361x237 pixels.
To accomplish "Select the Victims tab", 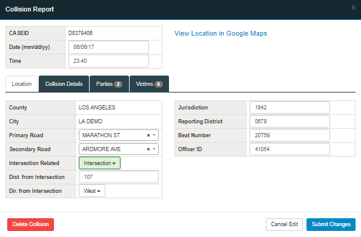I will click(x=149, y=84).
